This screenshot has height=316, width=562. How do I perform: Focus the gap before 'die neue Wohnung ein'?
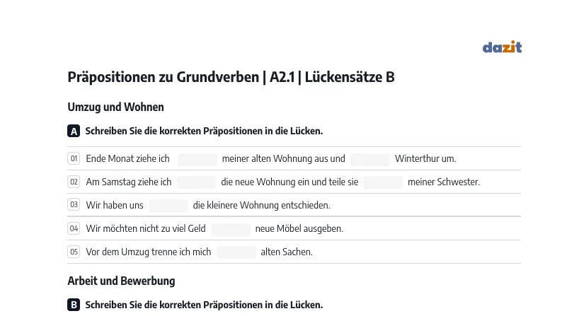(x=196, y=182)
